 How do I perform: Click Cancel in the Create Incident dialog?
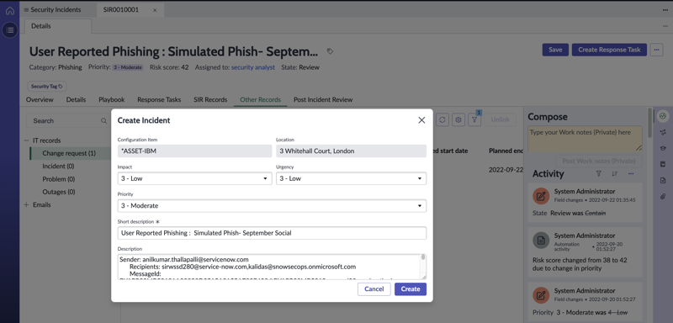coord(374,289)
